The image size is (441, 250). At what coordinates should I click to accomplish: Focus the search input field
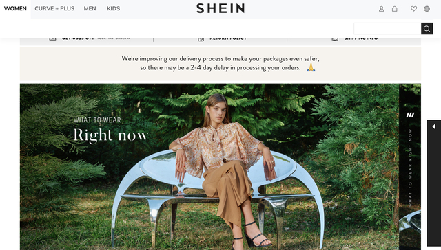387,29
